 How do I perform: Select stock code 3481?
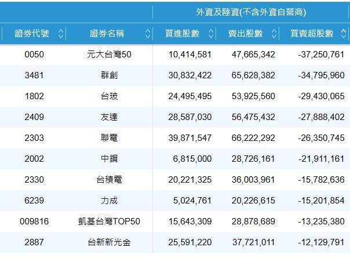[x=34, y=75]
